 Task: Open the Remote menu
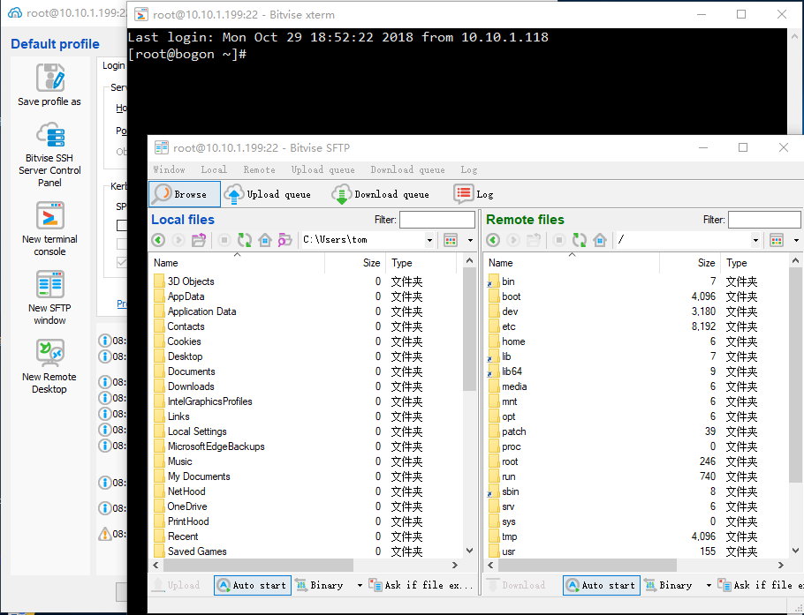click(259, 169)
